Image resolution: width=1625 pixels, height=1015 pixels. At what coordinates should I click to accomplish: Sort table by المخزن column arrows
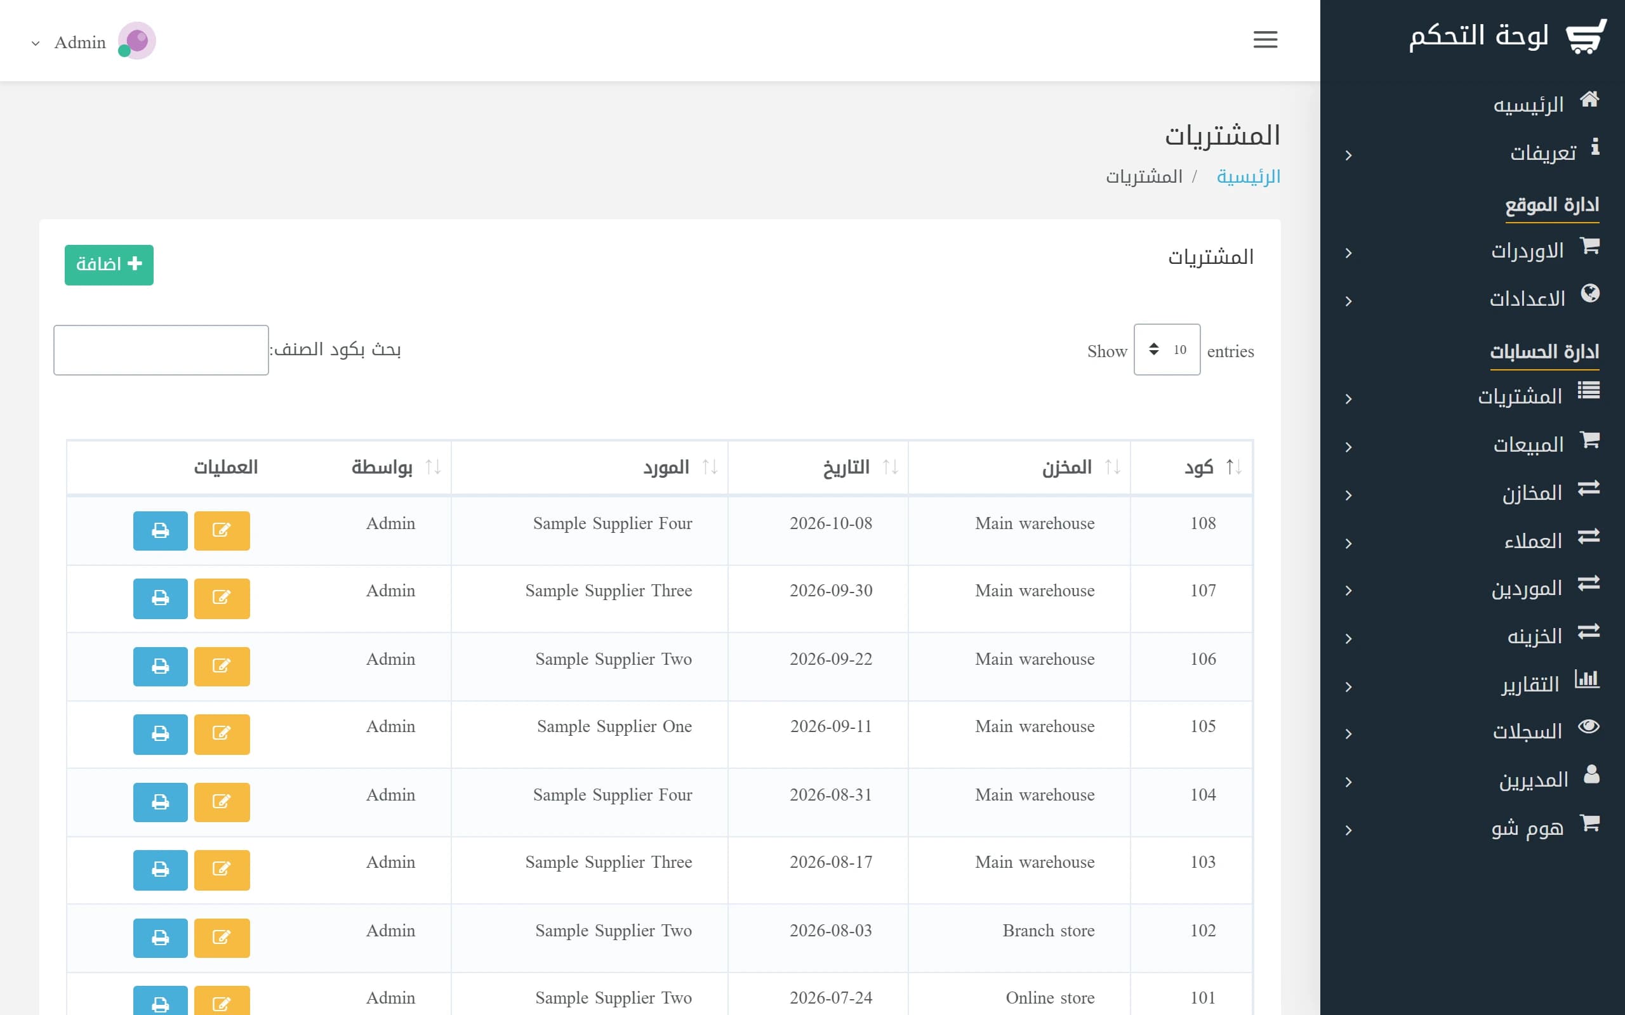1113,468
